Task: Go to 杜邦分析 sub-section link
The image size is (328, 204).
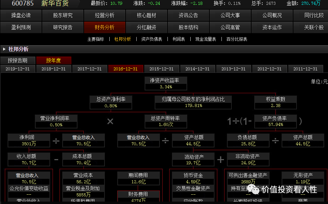Action: click(122, 39)
